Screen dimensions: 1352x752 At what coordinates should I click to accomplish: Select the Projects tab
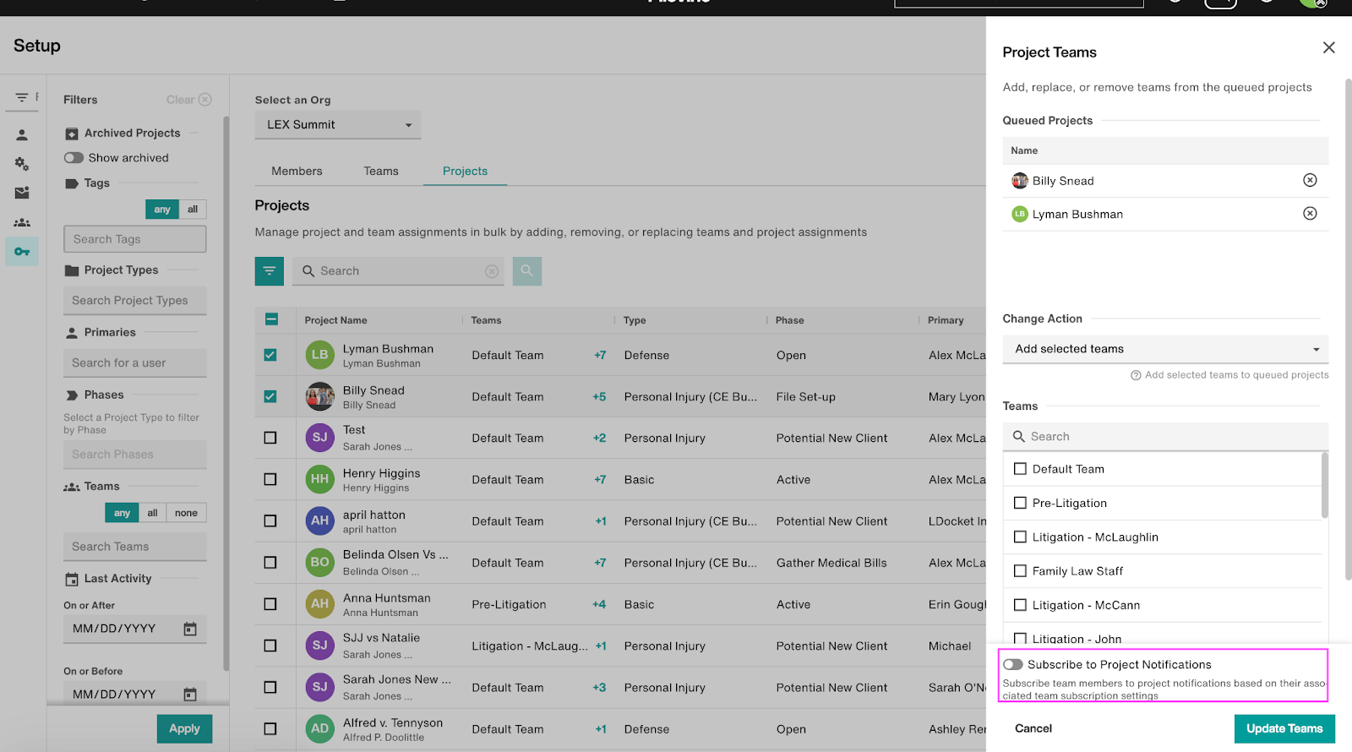click(465, 171)
